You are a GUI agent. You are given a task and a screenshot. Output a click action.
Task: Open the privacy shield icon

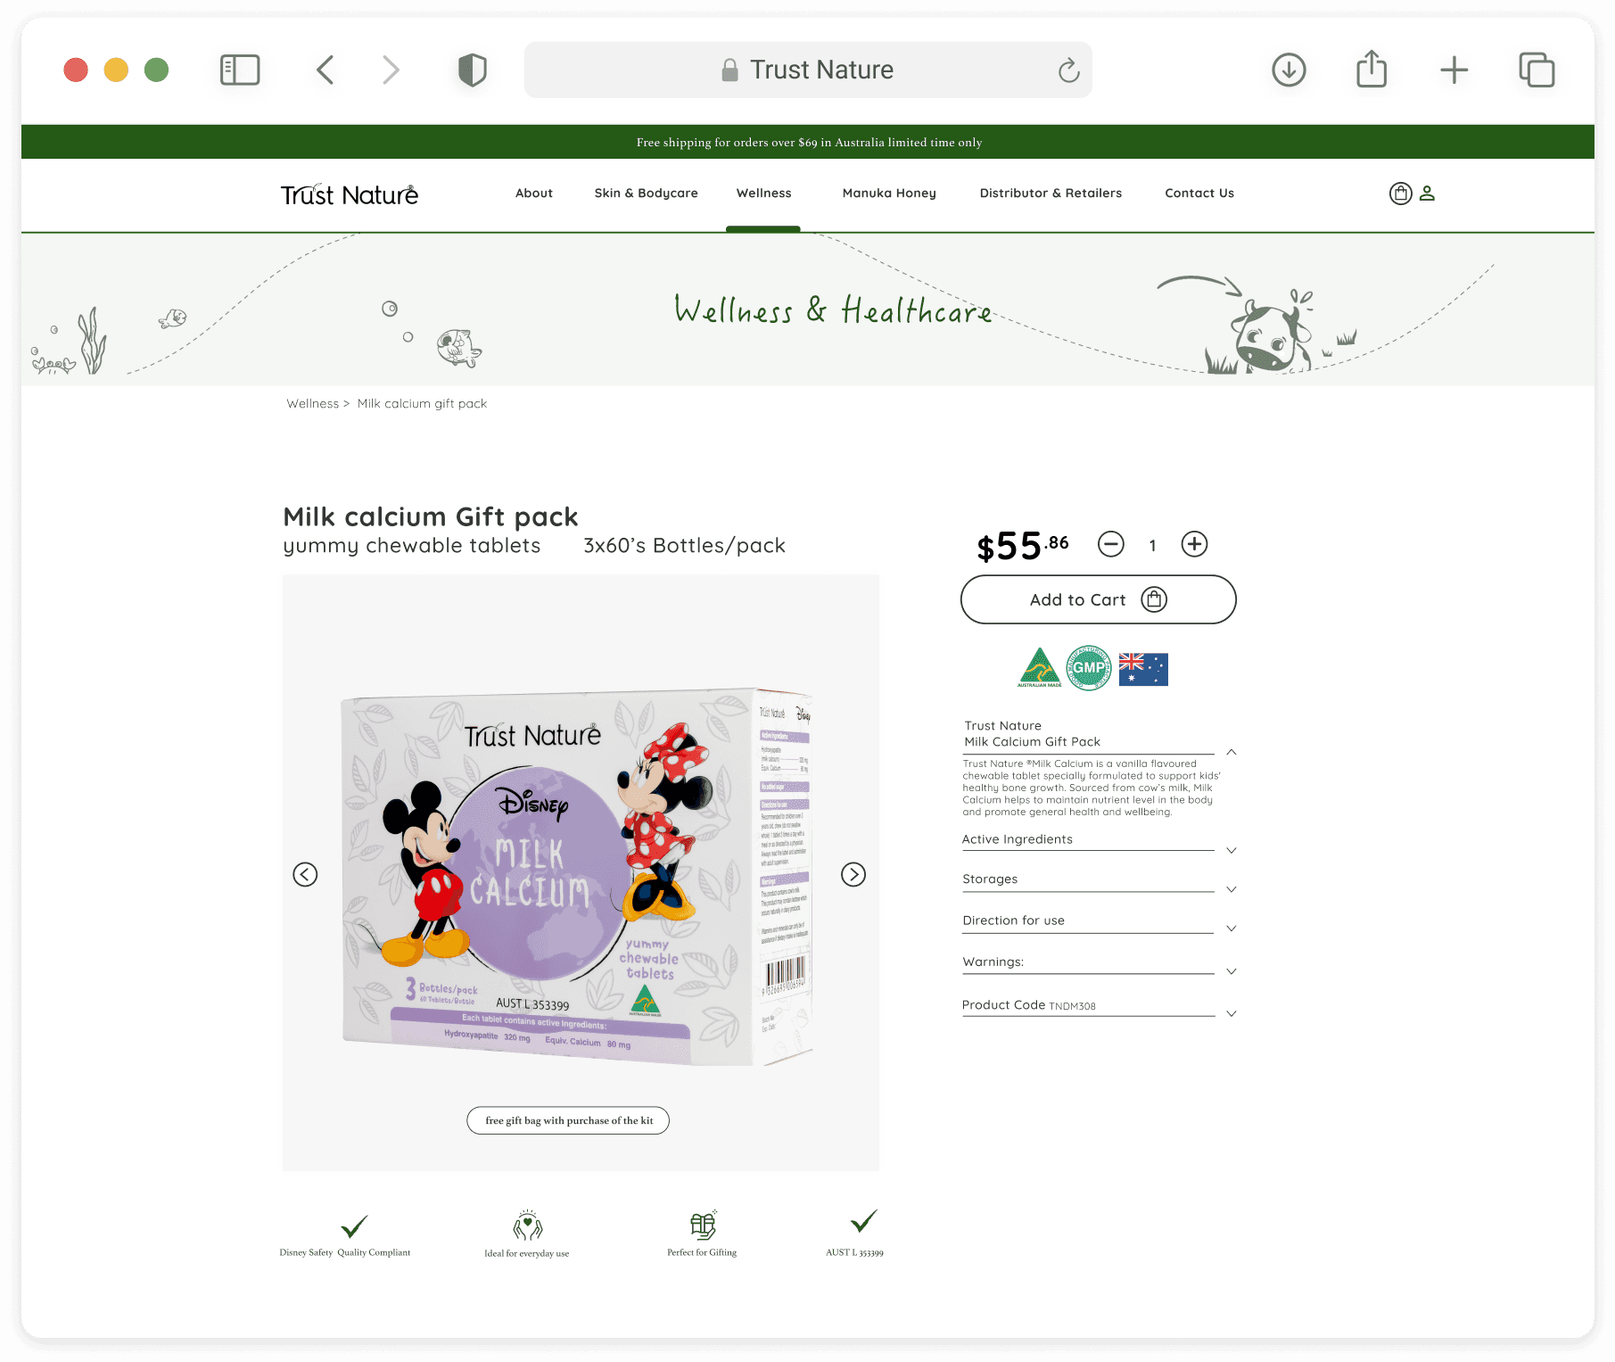click(x=473, y=70)
